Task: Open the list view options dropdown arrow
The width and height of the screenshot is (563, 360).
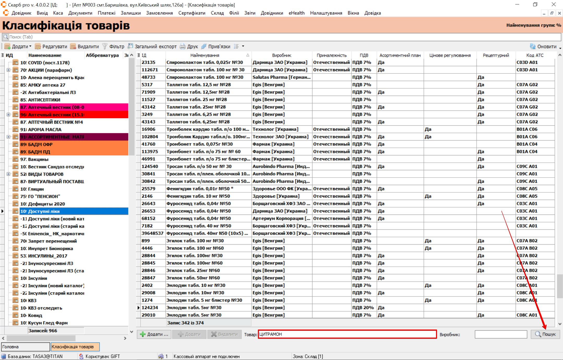Action: (x=243, y=46)
